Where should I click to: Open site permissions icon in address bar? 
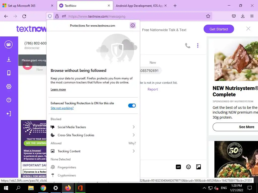[x=64, y=16]
